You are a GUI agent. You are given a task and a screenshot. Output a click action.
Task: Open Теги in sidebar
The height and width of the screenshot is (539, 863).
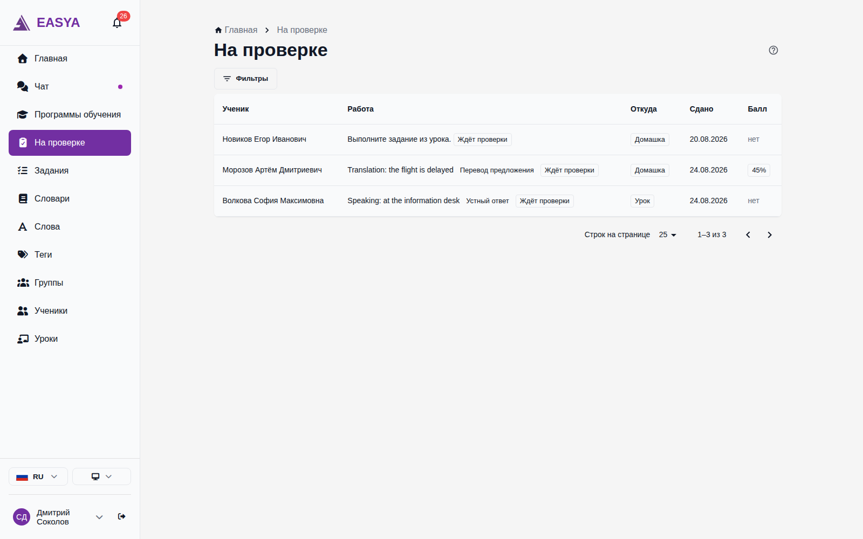coord(70,255)
